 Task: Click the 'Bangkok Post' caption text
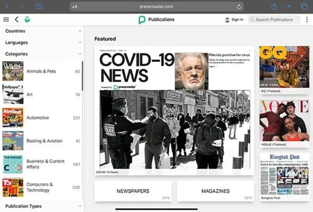point(270,198)
